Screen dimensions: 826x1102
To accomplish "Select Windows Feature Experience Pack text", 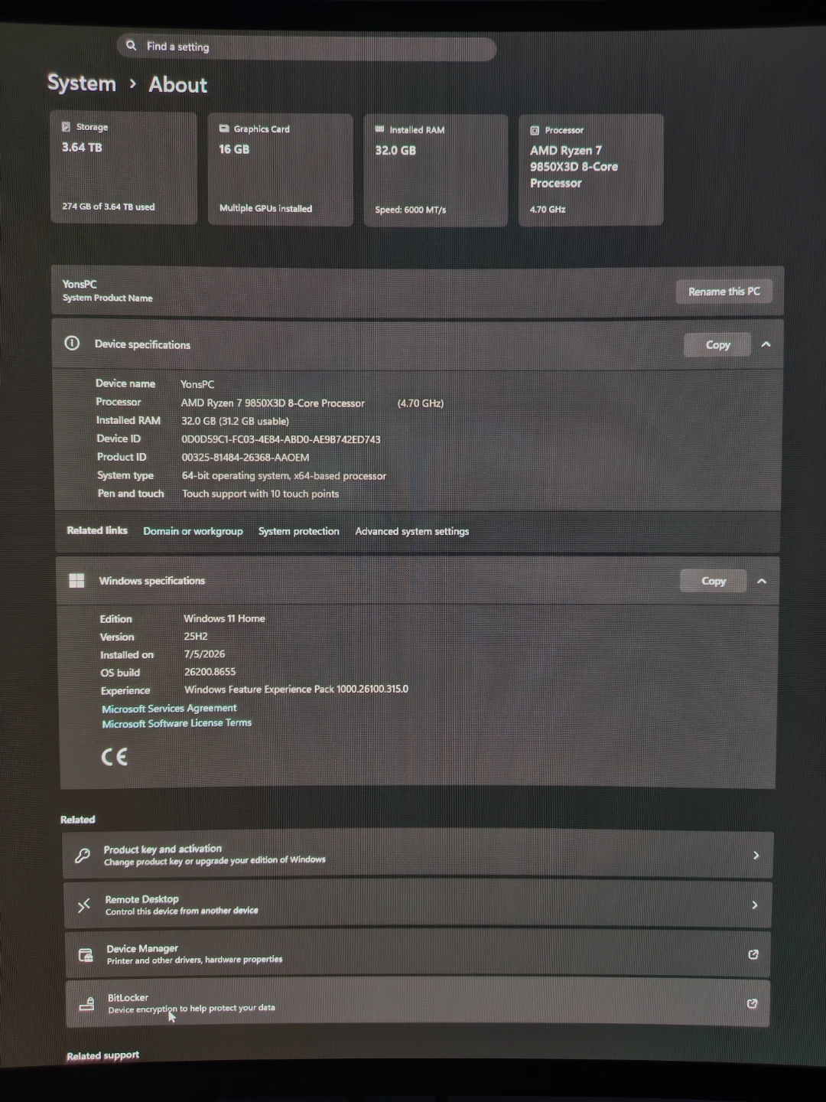I will [296, 690].
